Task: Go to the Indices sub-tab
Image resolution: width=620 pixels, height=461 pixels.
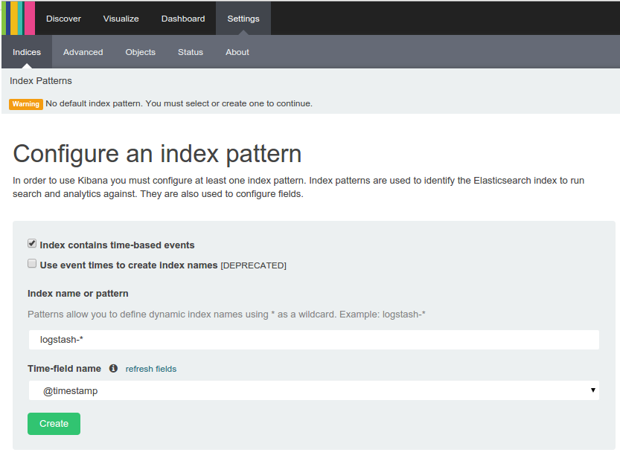Action: tap(27, 52)
